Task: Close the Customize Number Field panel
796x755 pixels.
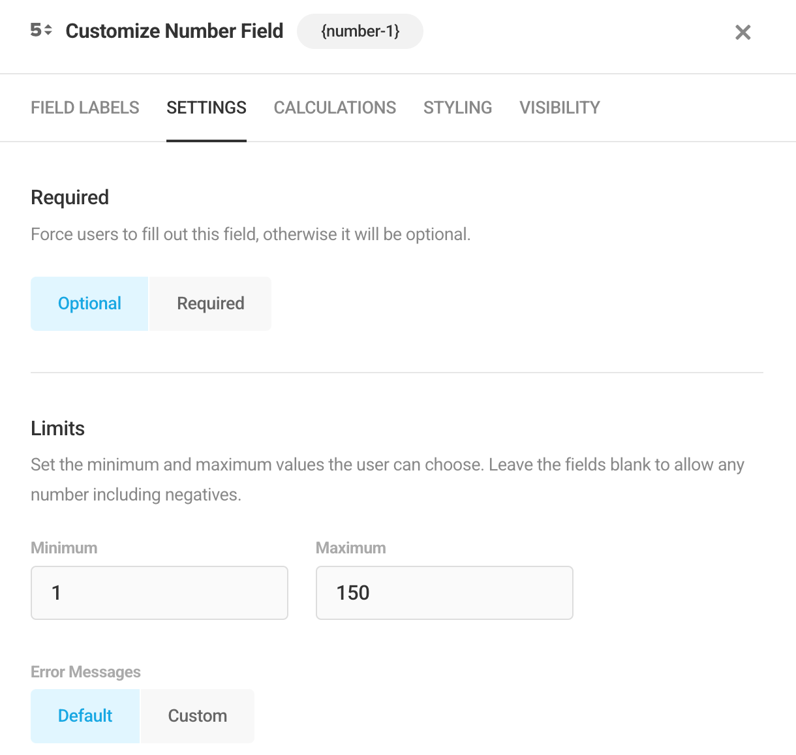Action: (742, 32)
